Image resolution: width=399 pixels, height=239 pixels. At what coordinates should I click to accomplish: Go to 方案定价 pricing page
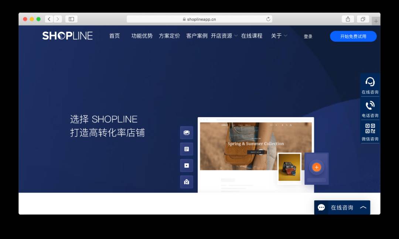pyautogui.click(x=170, y=36)
